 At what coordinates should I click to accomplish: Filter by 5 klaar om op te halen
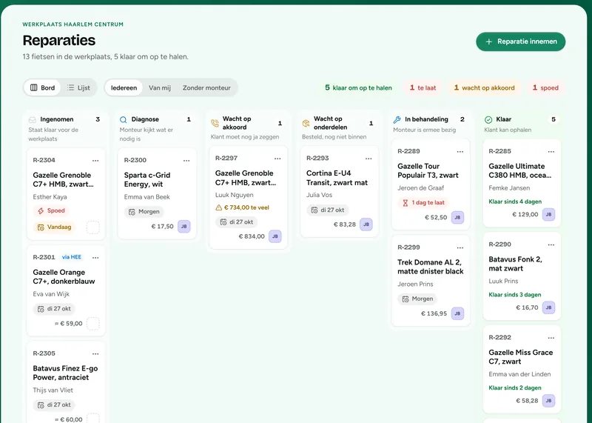point(358,87)
